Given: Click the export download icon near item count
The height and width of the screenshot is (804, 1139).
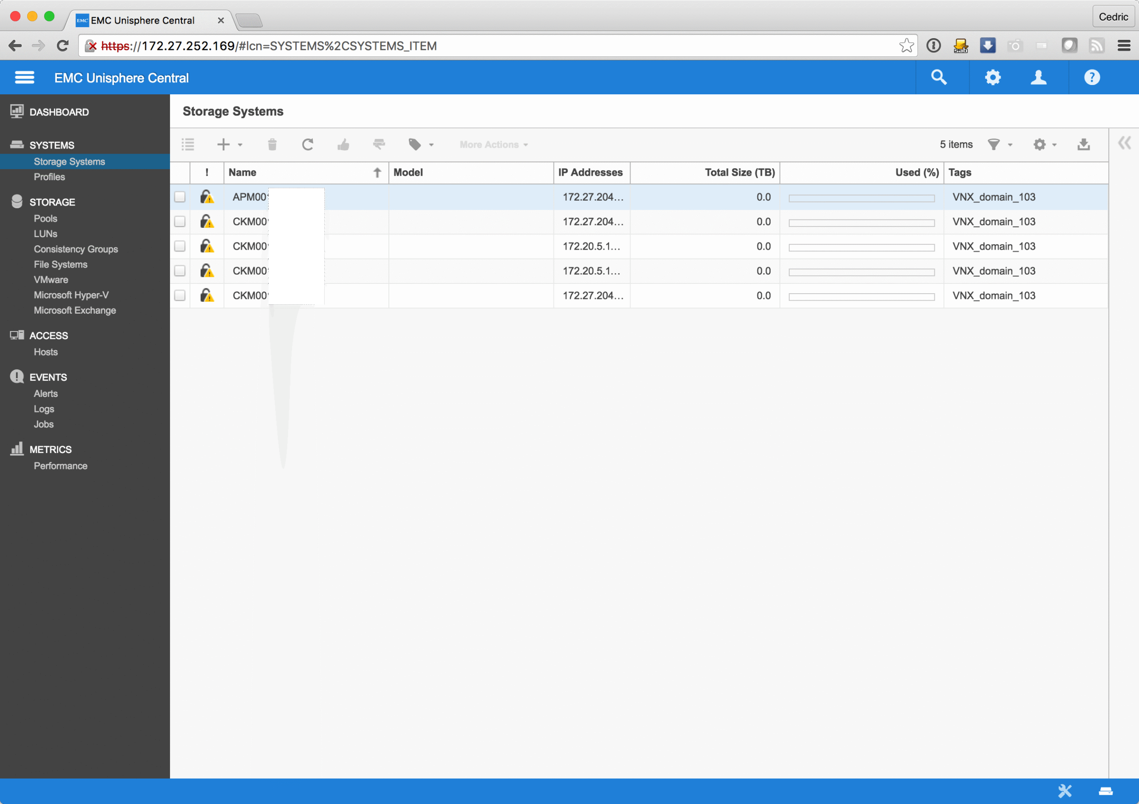Looking at the screenshot, I should click(x=1083, y=144).
